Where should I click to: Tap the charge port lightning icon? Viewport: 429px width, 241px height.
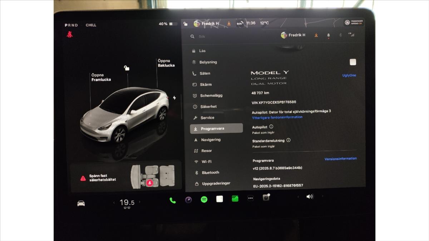click(x=174, y=98)
